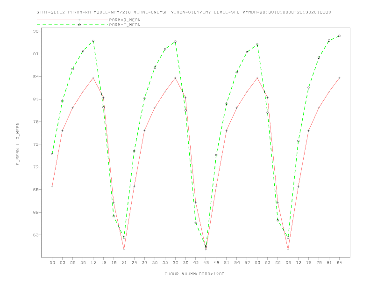
Task: Click the x-axis tick label 36
Action: (x=175, y=263)
